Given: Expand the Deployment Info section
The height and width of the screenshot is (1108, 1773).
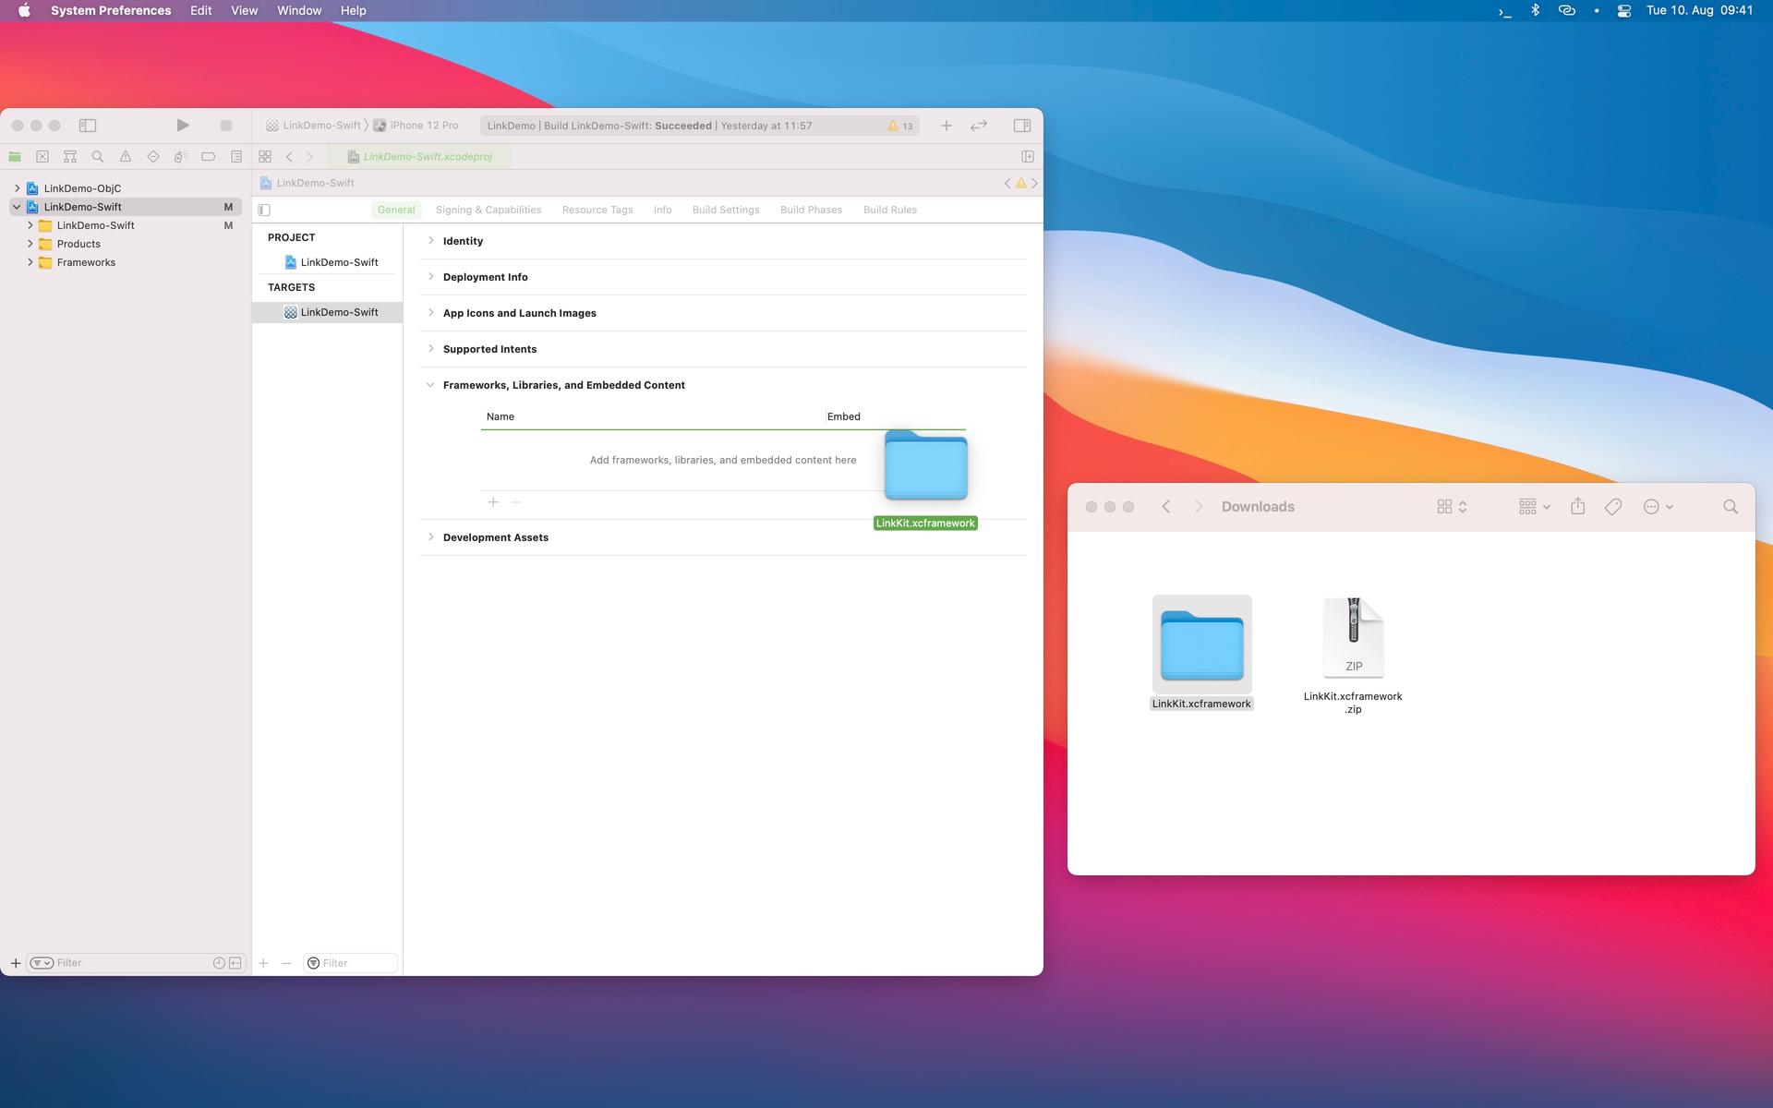Looking at the screenshot, I should click(x=430, y=277).
